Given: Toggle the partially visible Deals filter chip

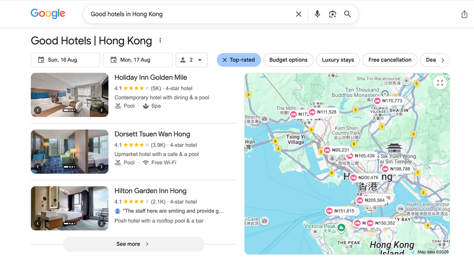Looking at the screenshot, I should [x=429, y=60].
